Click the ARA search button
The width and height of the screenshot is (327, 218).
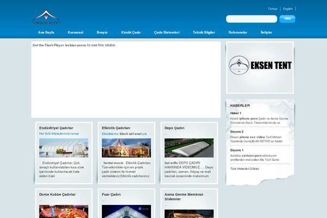pyautogui.click(x=287, y=19)
